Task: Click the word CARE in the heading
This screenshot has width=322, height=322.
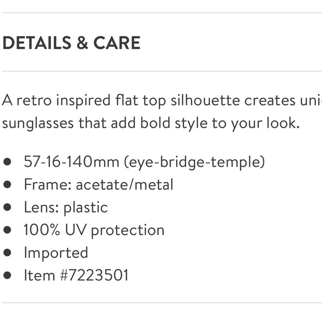Action: 117,43
